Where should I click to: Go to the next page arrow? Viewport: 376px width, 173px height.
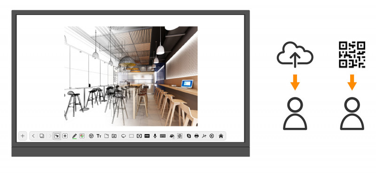(50, 136)
